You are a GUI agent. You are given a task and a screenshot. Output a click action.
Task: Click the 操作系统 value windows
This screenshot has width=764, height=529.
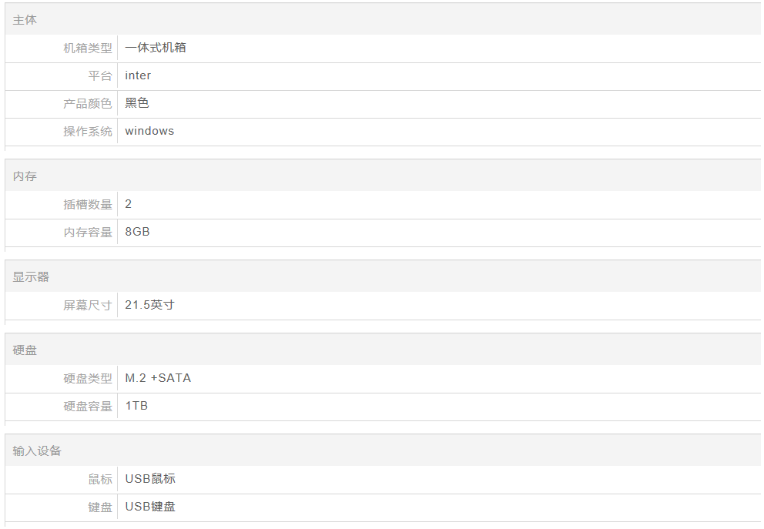coord(149,131)
